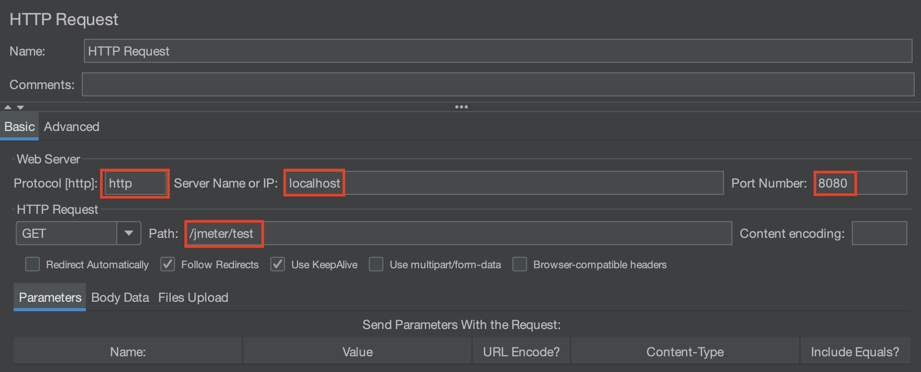
Task: Enable Redirect Automatically checkbox
Action: tap(32, 264)
